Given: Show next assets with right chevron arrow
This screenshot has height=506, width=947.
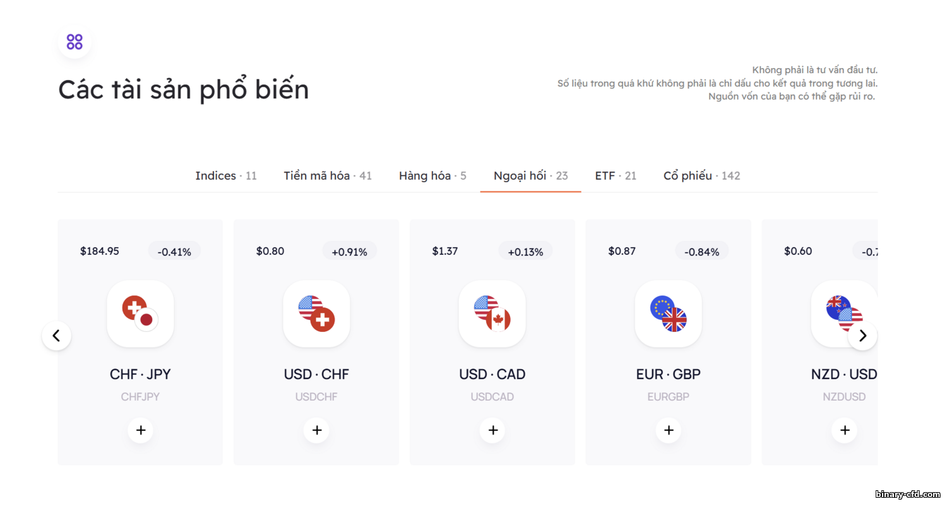Looking at the screenshot, I should point(862,336).
